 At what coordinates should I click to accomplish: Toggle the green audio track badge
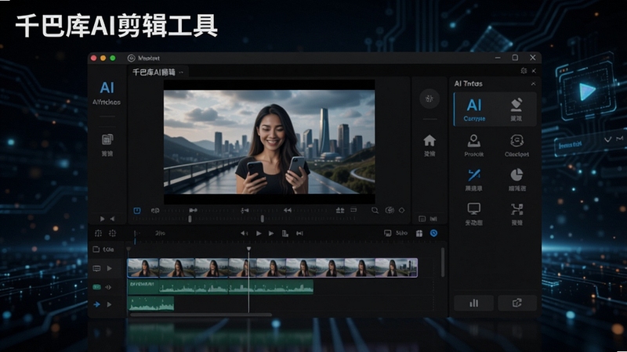pos(96,287)
